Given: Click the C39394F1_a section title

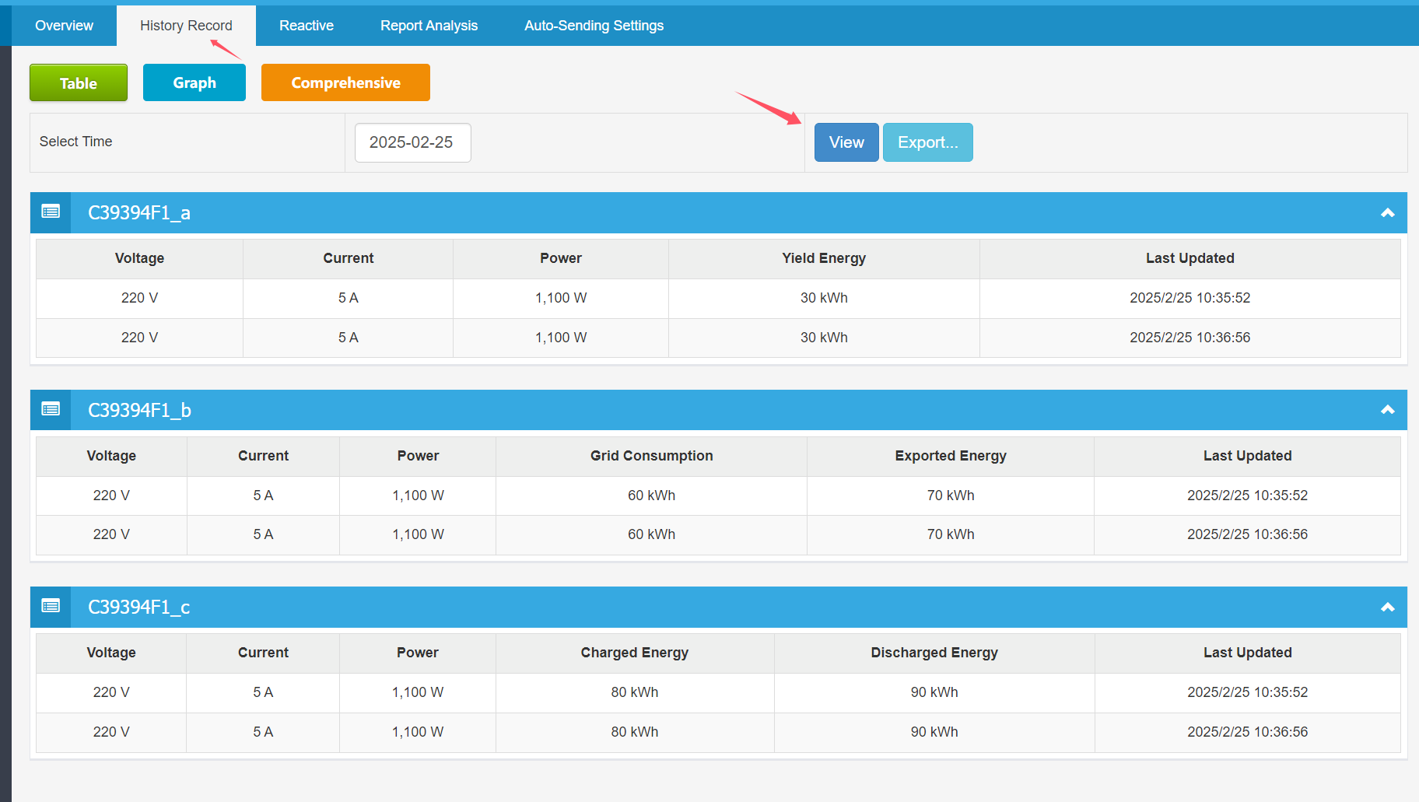Looking at the screenshot, I should (139, 212).
